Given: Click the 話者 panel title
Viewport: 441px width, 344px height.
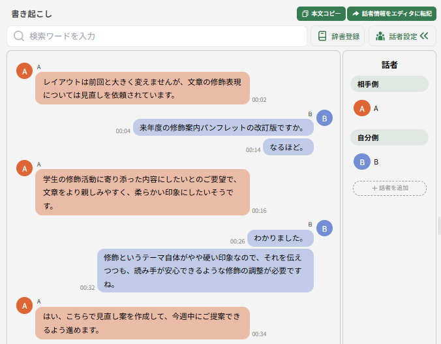Looking at the screenshot, I should 389,65.
